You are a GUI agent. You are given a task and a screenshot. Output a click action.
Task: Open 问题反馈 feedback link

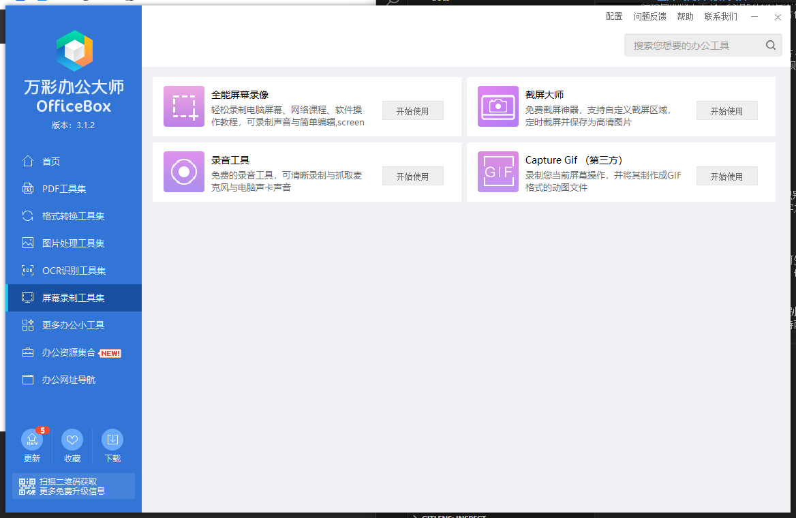tap(649, 16)
